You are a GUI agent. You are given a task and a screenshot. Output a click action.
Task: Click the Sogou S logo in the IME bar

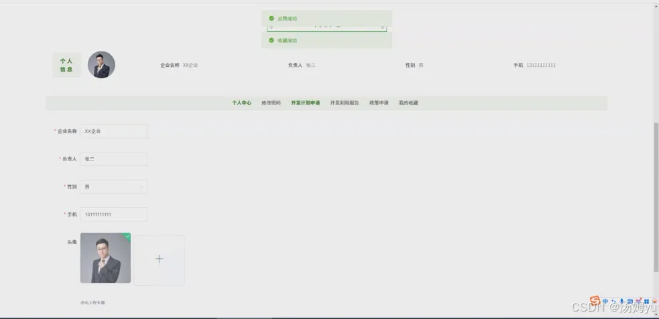click(595, 300)
